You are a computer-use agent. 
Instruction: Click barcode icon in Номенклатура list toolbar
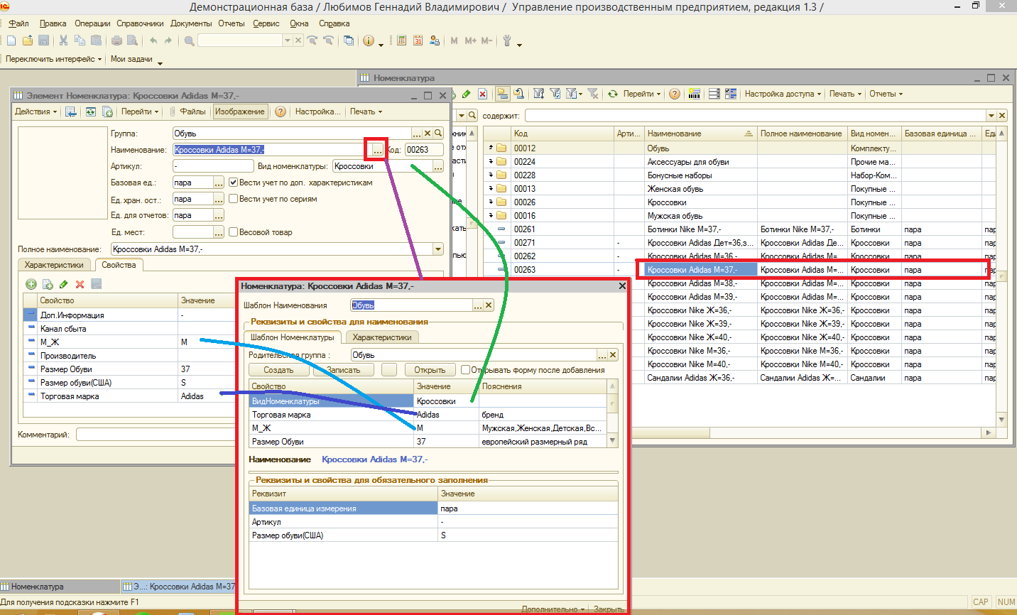pos(695,94)
